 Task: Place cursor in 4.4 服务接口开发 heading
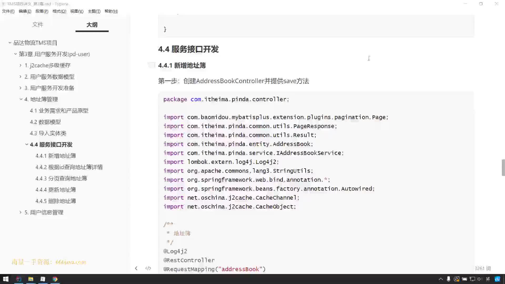point(188,49)
